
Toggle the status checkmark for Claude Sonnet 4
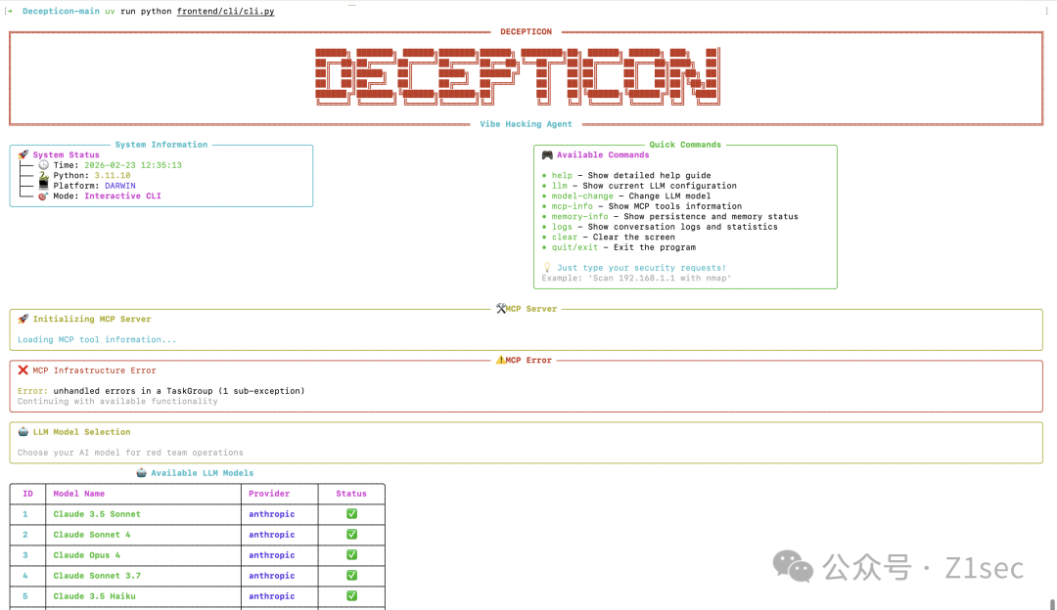(x=350, y=535)
